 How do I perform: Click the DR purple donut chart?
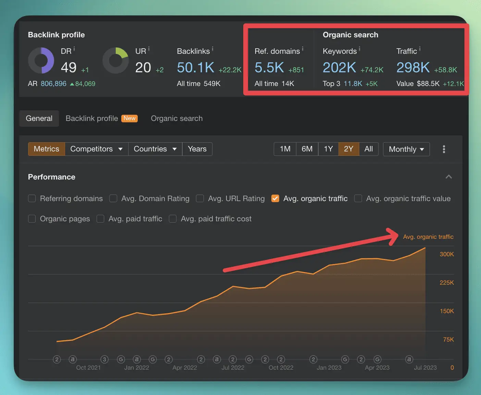click(41, 61)
